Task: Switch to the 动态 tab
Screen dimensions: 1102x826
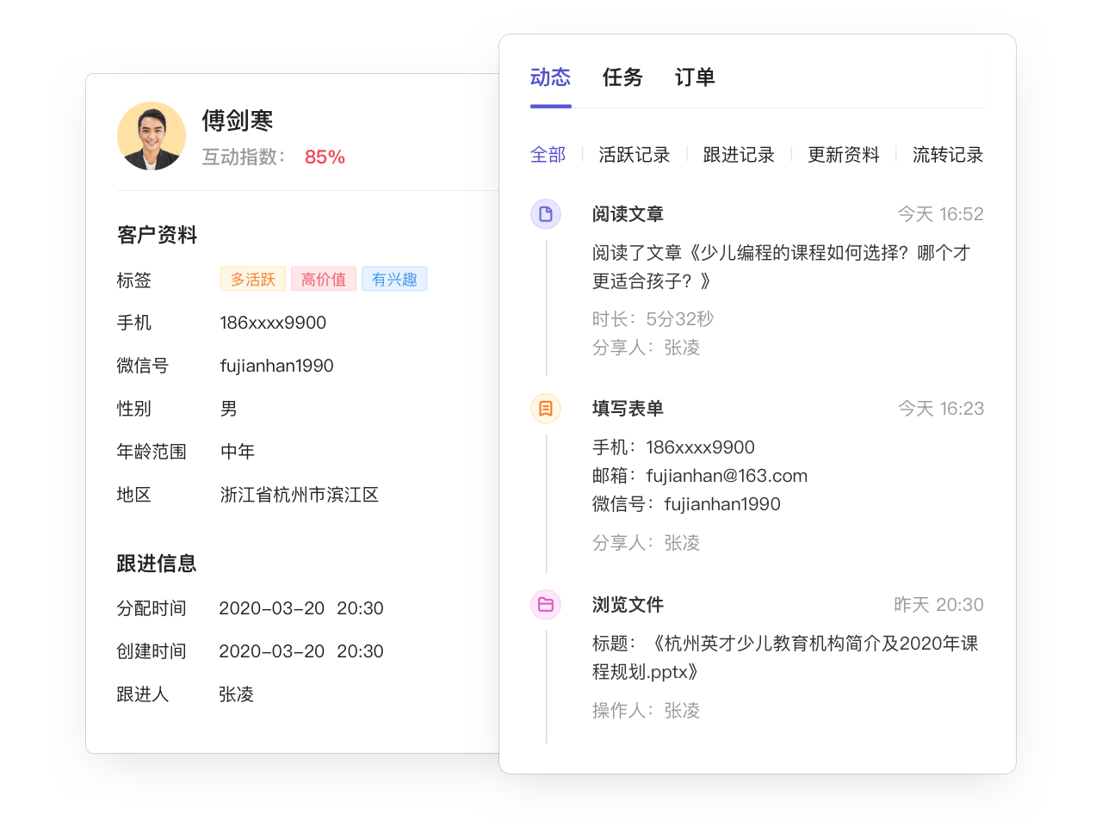Action: click(550, 77)
